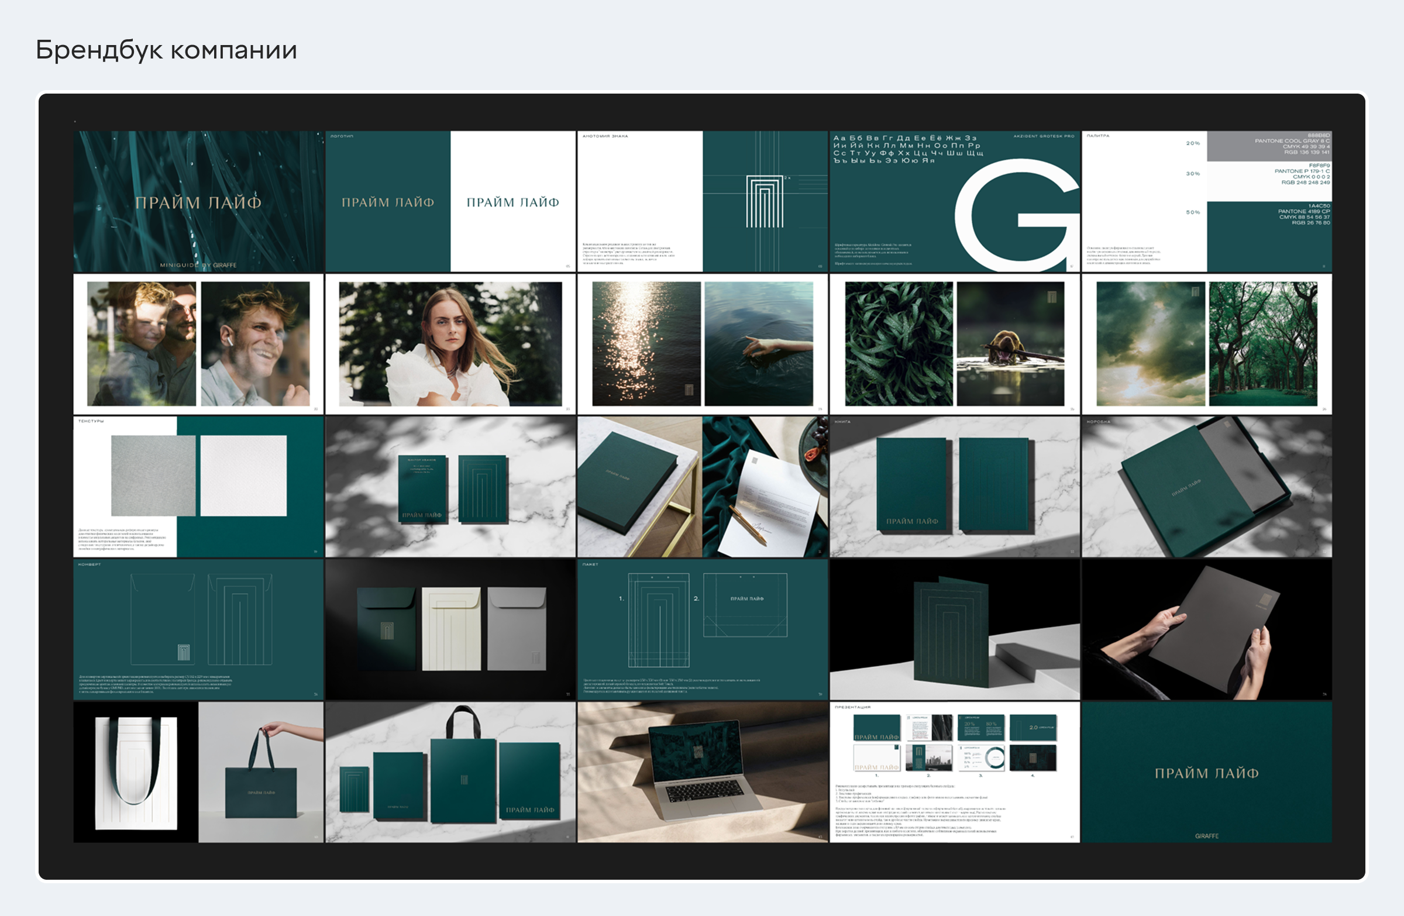Open the laptop mockup on stairs
Screen dimensions: 1404x916
click(x=702, y=772)
